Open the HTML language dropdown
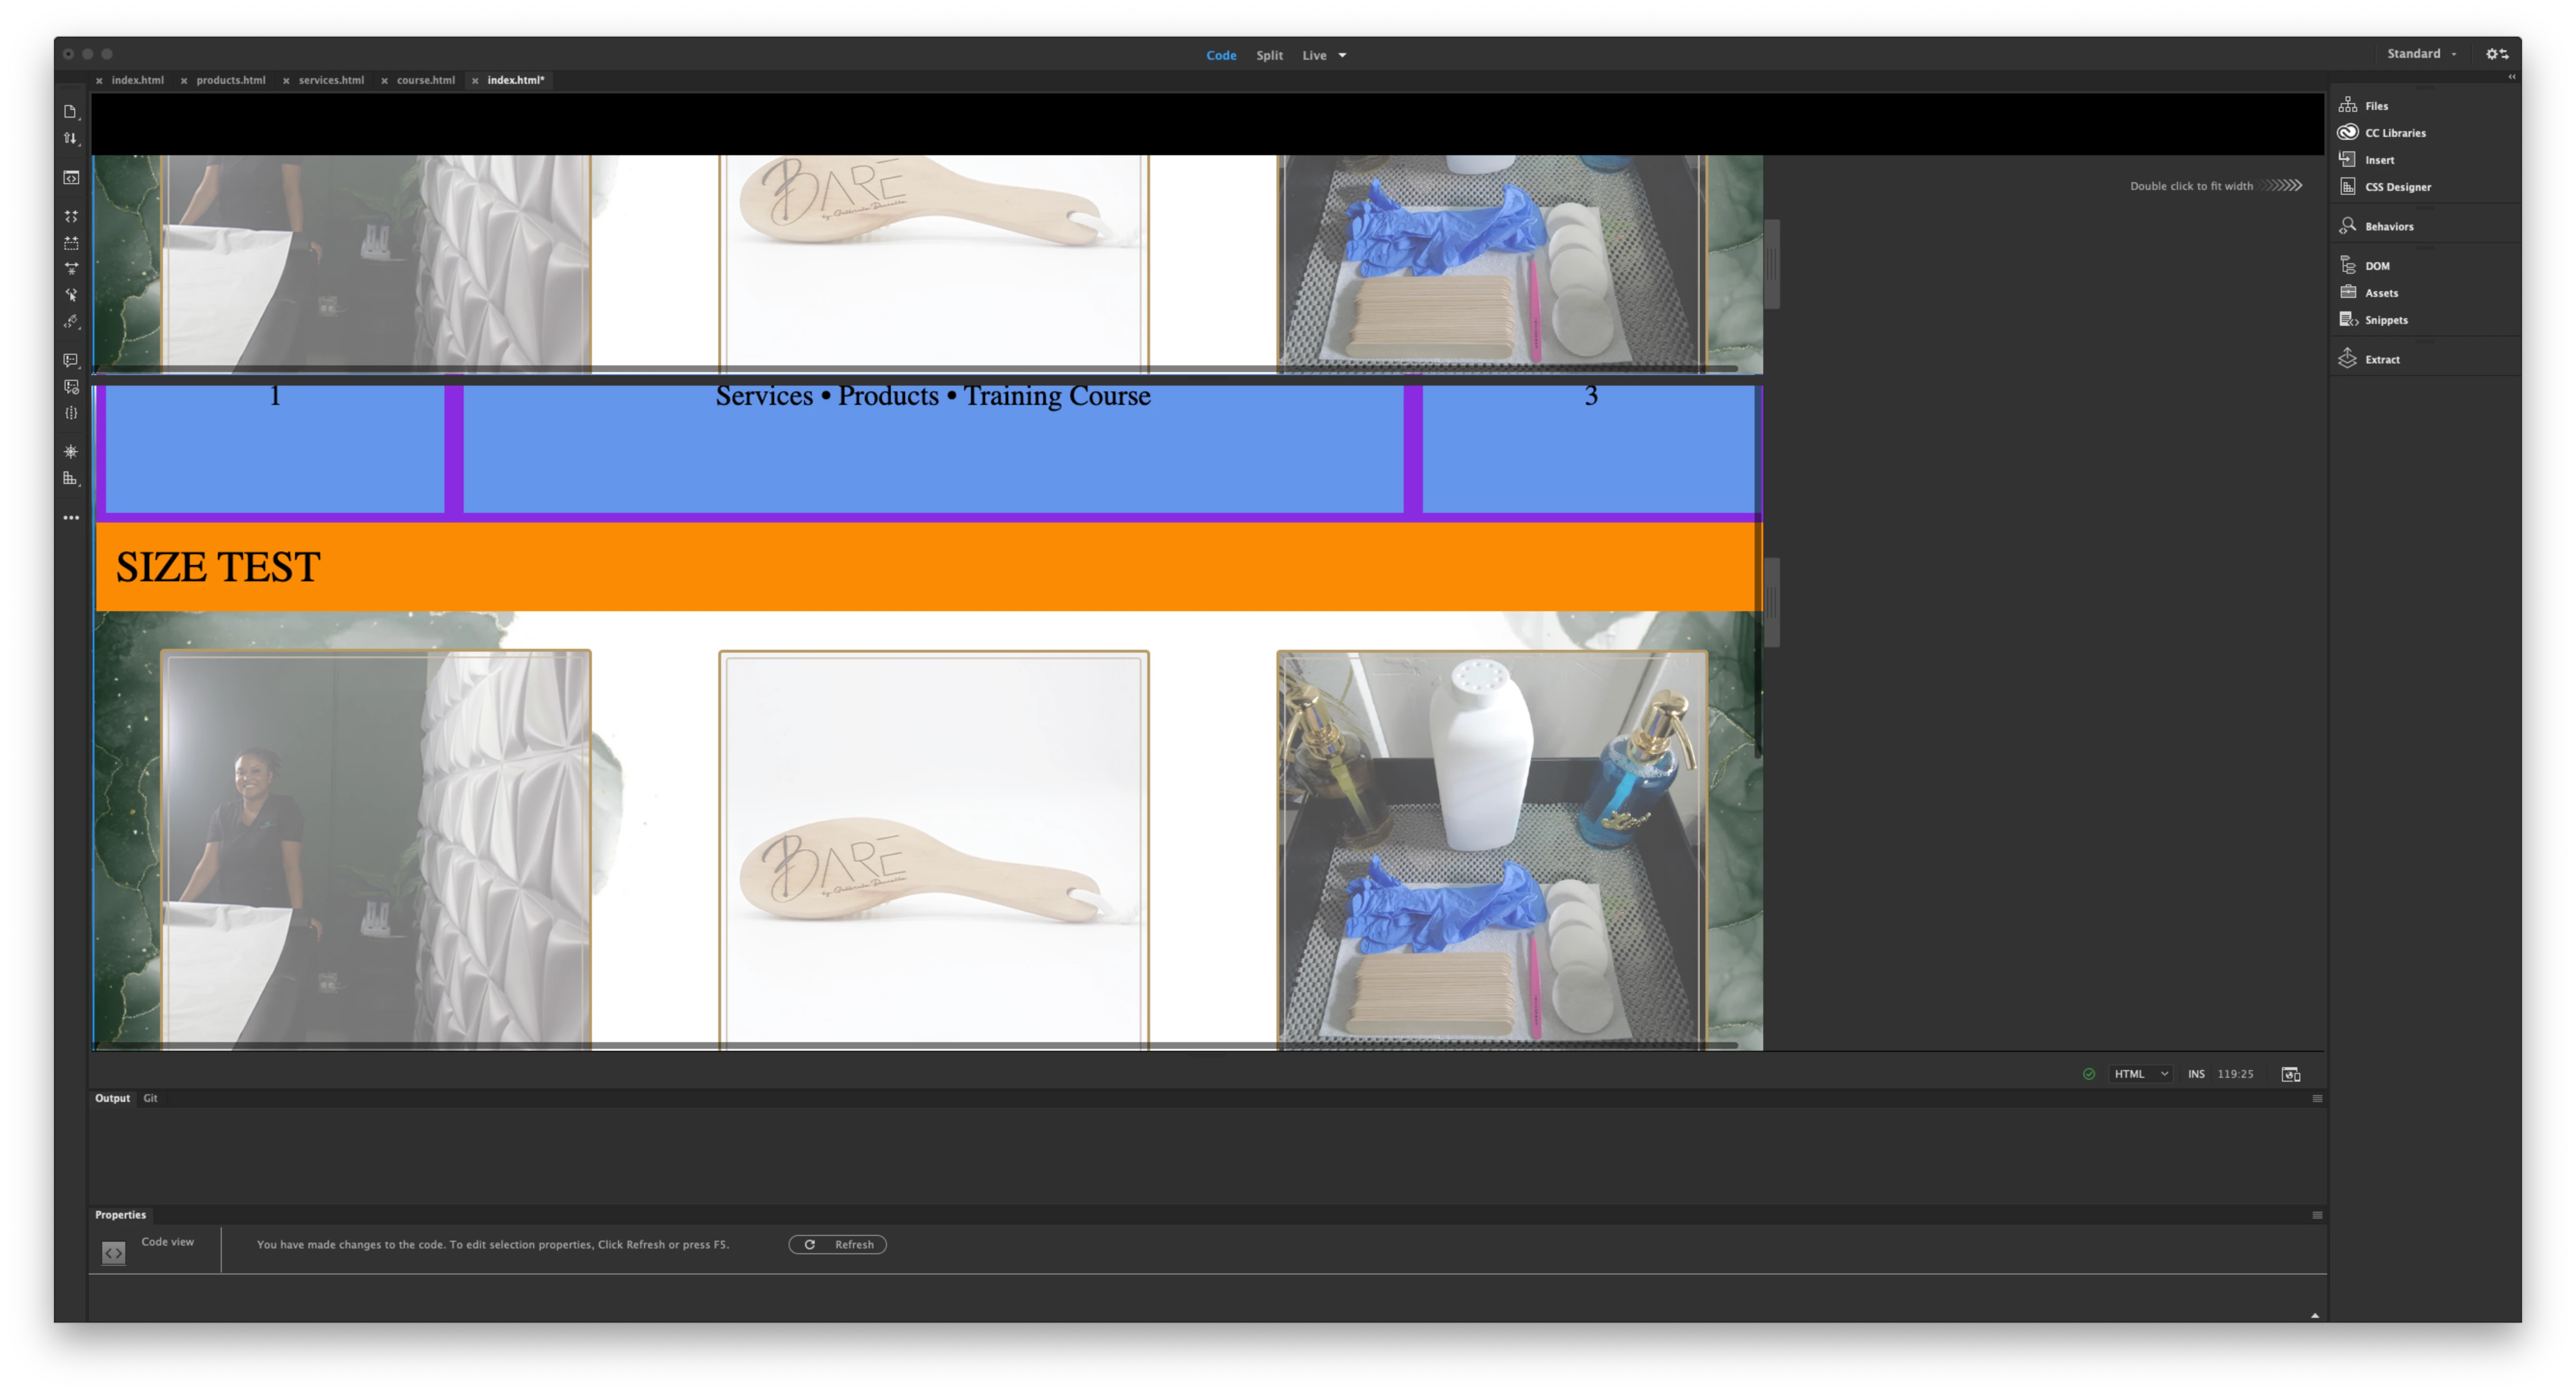 click(2140, 1074)
